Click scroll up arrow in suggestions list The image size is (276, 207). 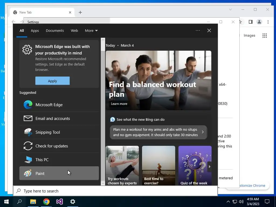(x=103, y=40)
